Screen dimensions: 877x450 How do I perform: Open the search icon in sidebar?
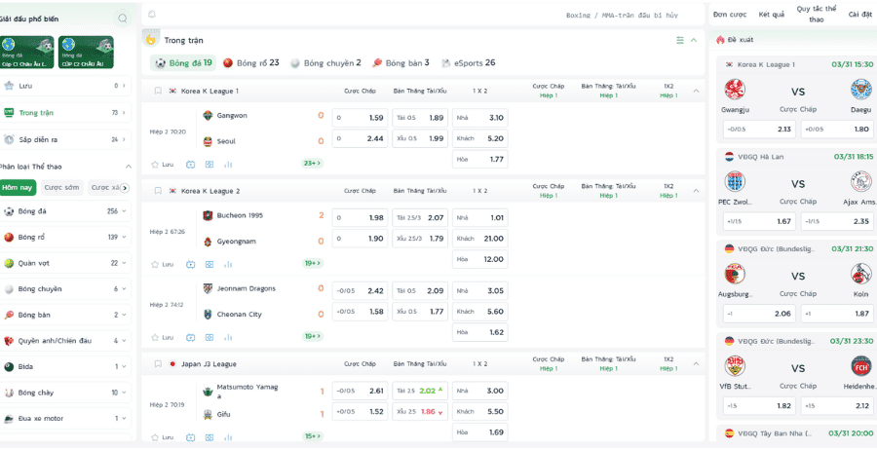[x=122, y=19]
